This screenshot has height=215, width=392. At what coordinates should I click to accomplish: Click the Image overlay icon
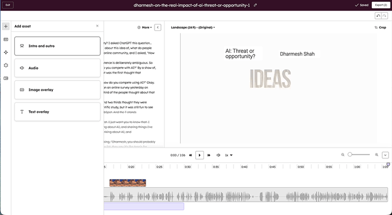coord(22,90)
